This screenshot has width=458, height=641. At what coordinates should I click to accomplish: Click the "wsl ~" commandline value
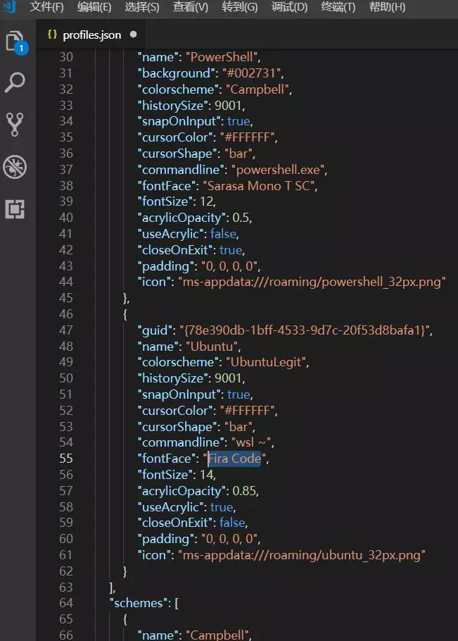252,442
